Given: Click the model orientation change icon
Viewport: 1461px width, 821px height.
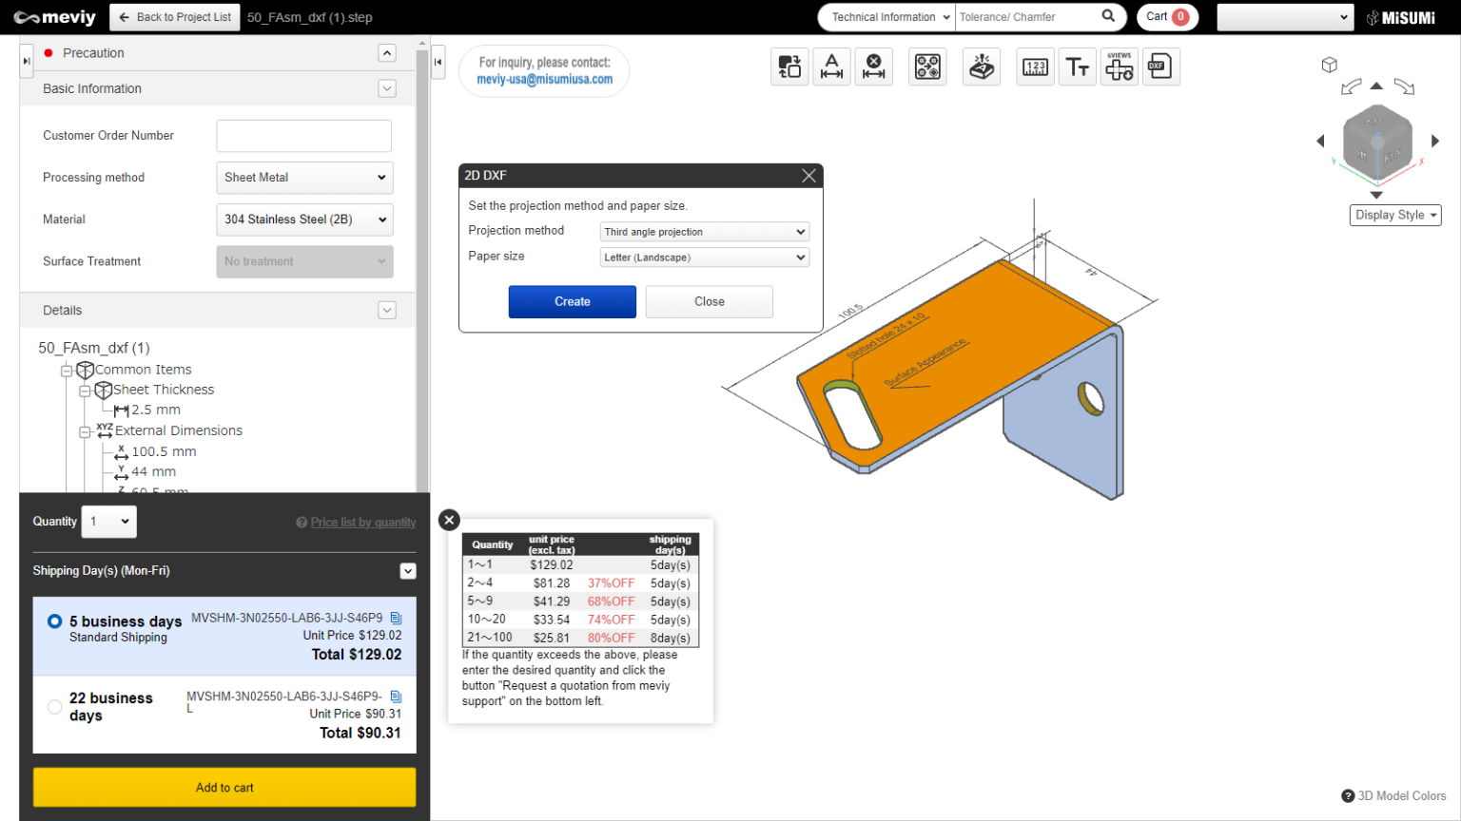Looking at the screenshot, I should 789,67.
